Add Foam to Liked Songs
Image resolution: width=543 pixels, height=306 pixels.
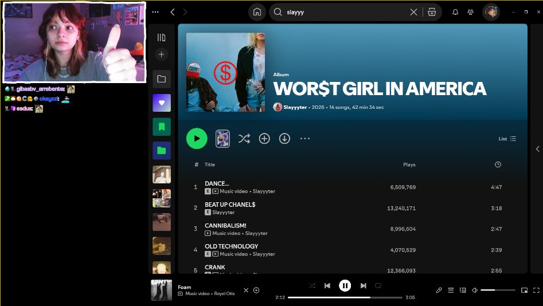point(256,290)
